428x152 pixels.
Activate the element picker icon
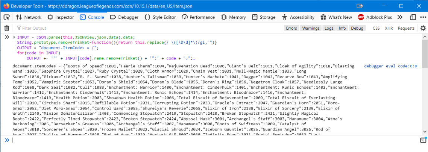(6, 17)
